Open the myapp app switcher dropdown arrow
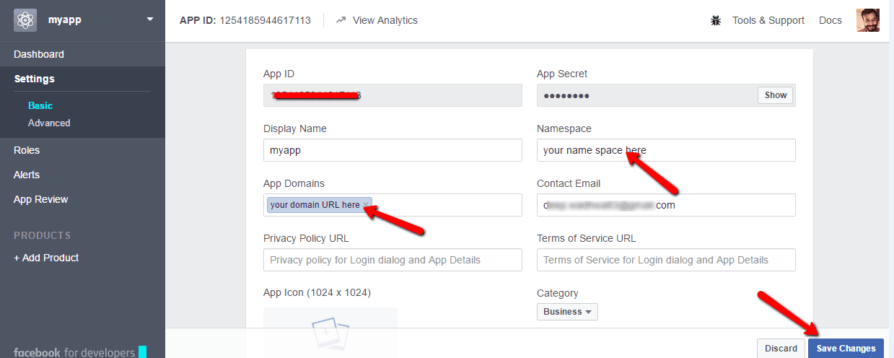Viewport: 894px width, 358px height. pyautogui.click(x=150, y=19)
